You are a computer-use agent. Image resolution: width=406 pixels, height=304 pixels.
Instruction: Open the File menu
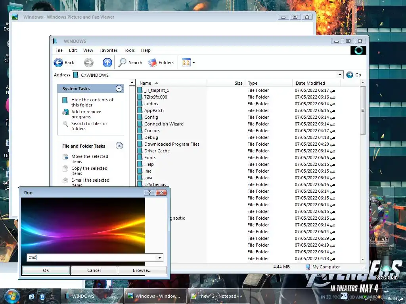[x=59, y=50]
